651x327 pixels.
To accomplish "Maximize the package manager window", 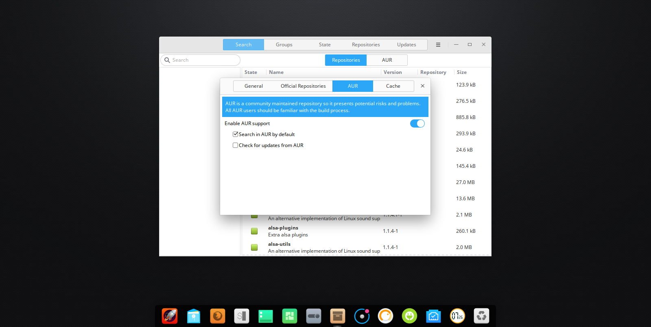I will tap(470, 45).
